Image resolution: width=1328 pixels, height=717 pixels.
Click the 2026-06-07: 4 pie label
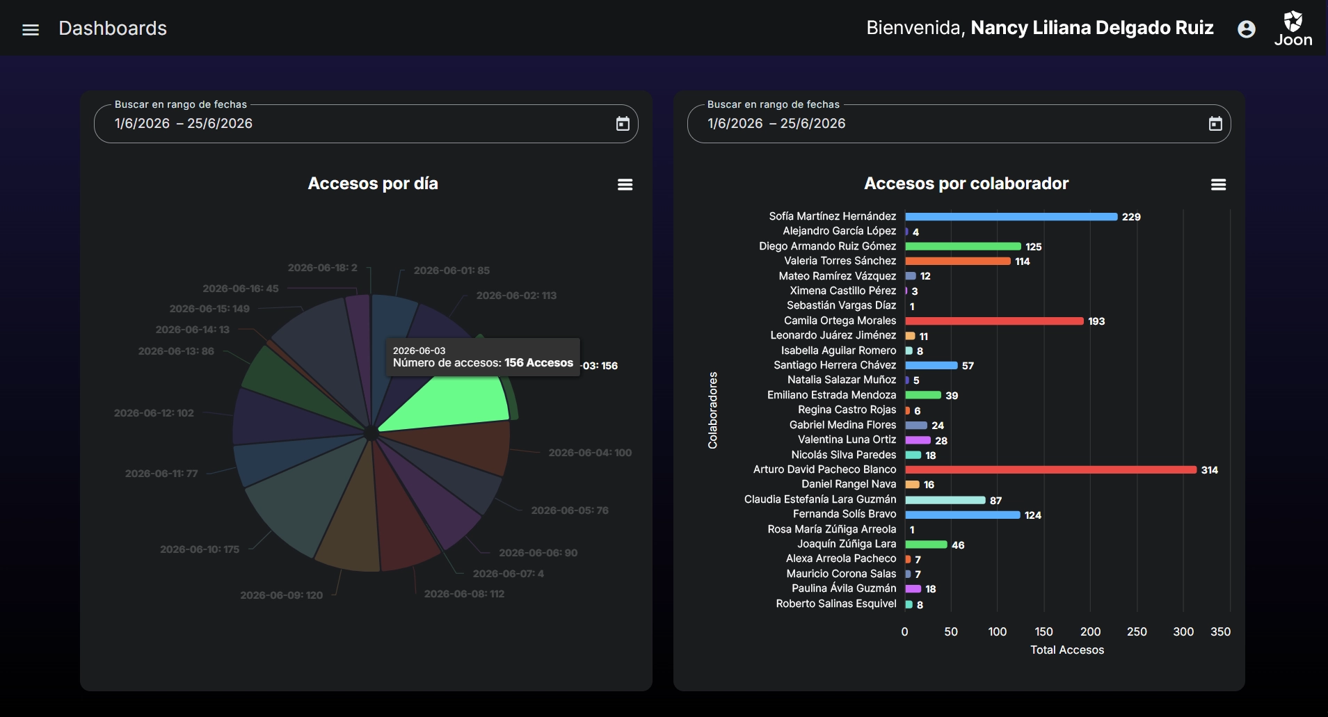(509, 574)
